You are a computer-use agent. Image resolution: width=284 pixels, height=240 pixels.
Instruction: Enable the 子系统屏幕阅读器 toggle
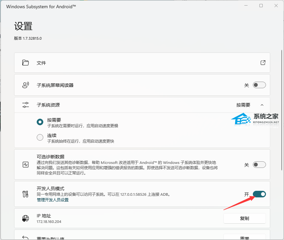coord(259,85)
